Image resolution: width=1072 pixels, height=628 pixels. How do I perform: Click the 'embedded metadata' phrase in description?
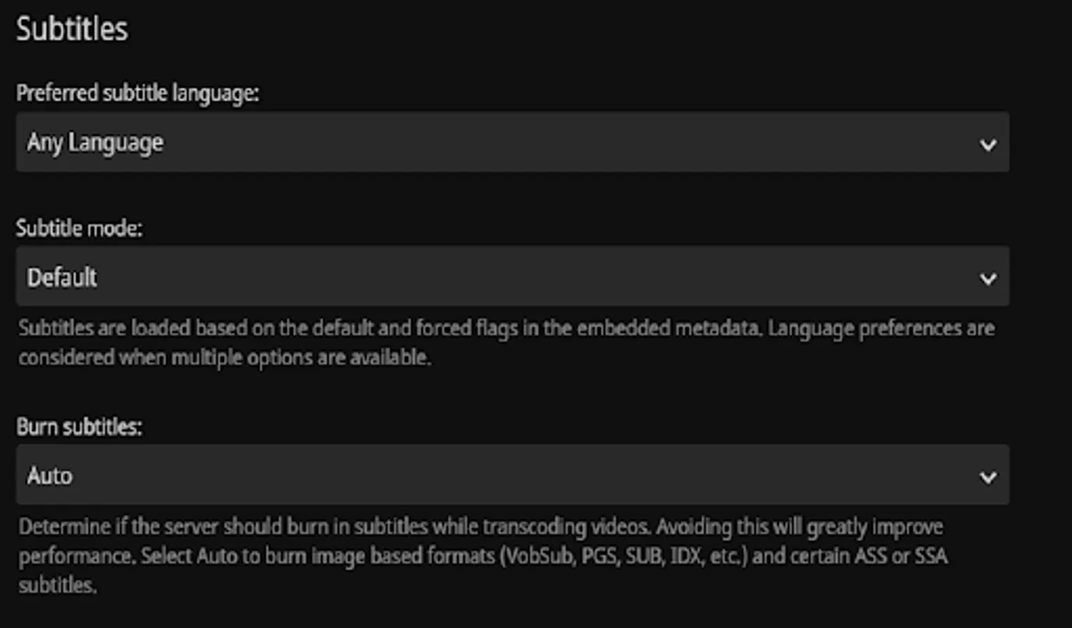tap(669, 328)
